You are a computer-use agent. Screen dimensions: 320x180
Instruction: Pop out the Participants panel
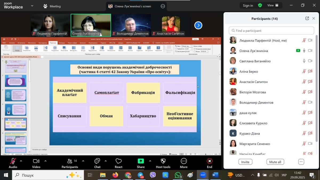point(307,18)
